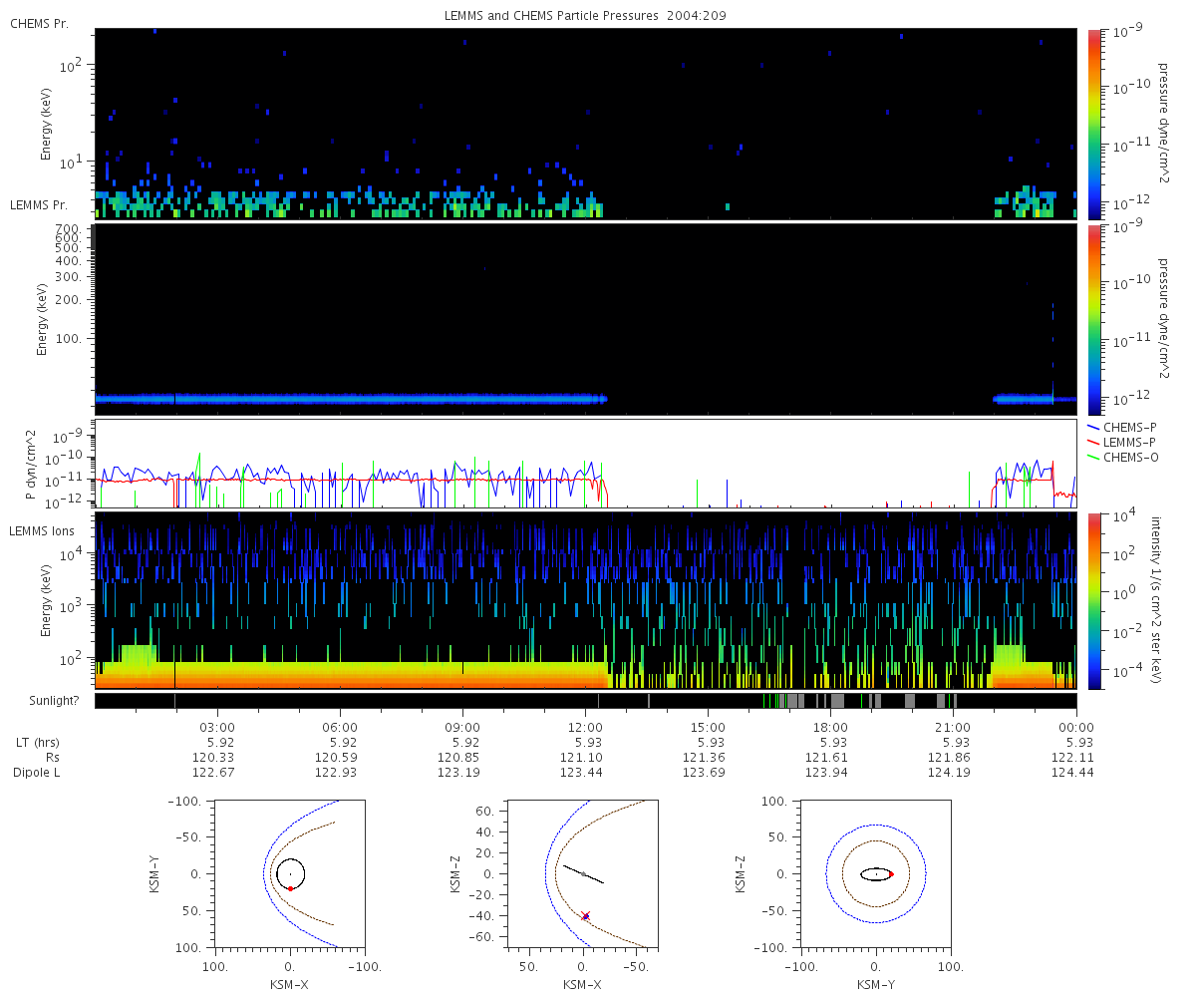Click the black circle orbit in KSM-X/KSM-Y plot
1196x997 pixels.
pos(277,873)
